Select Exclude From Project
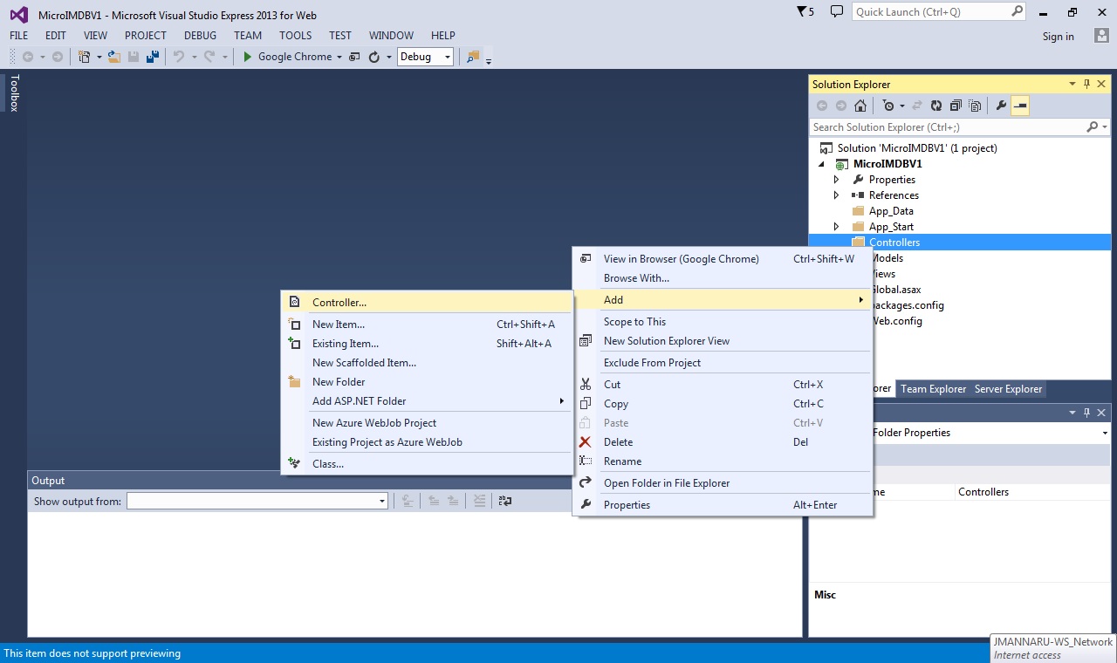The image size is (1117, 663). (x=723, y=363)
